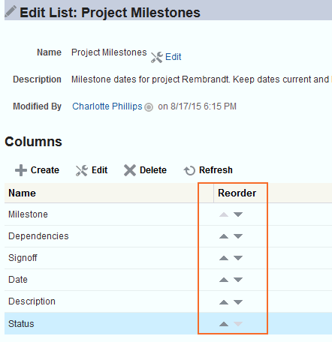Click the plus Create icon in Columns toolbar
Image resolution: width=332 pixels, height=342 pixels.
pyautogui.click(x=21, y=170)
